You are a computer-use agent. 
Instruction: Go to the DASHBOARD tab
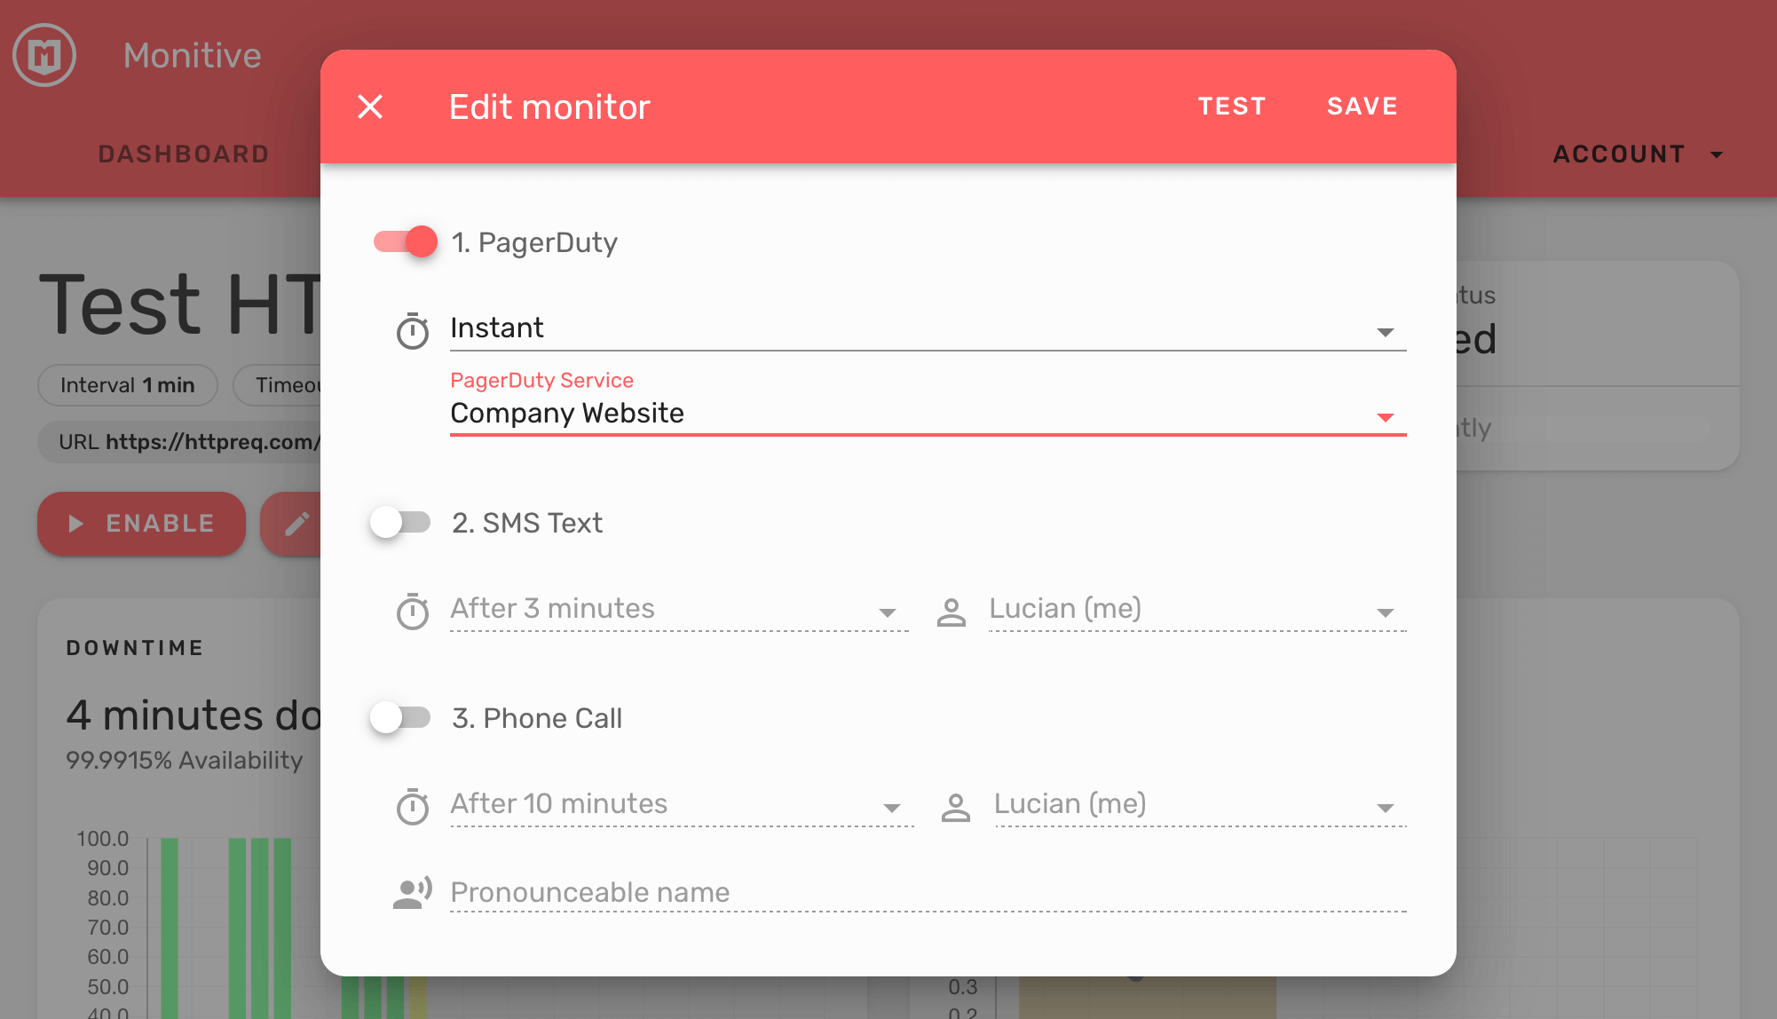[x=184, y=154]
